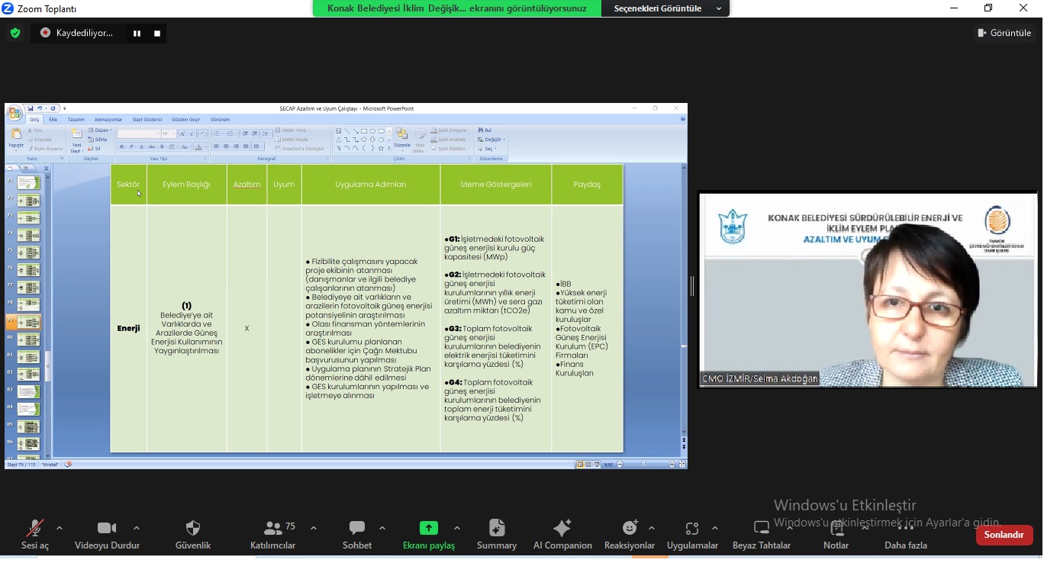Click Ekranı paylaş share screen icon

click(x=428, y=529)
